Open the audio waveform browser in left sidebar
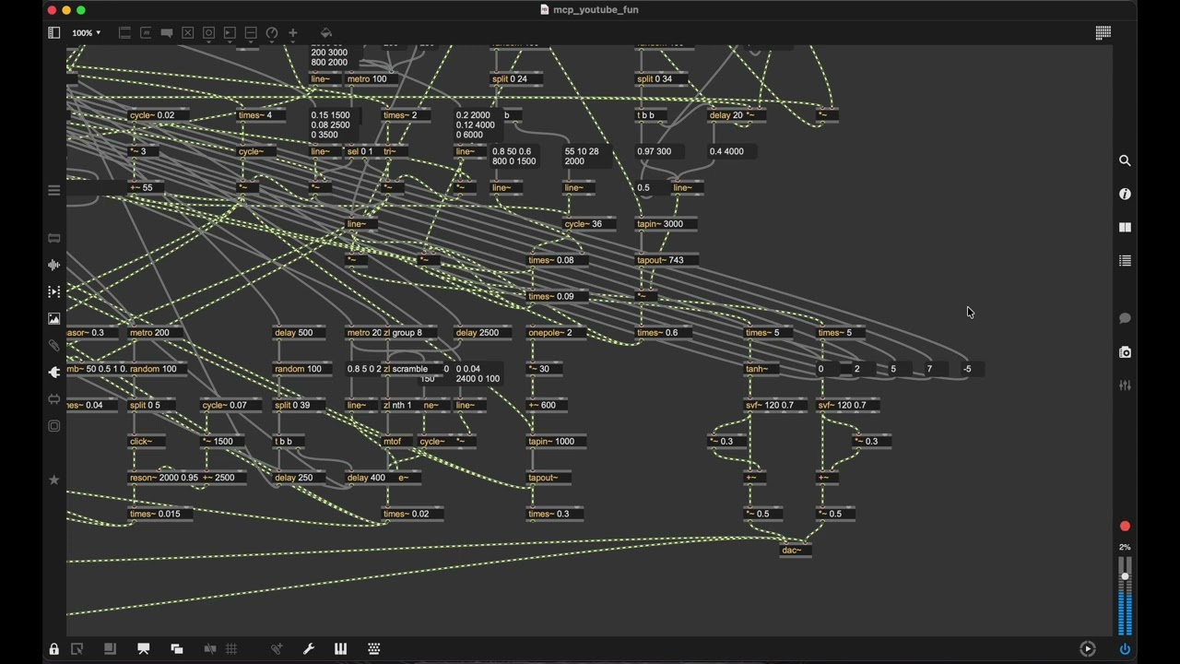The width and height of the screenshot is (1180, 664). (x=54, y=265)
